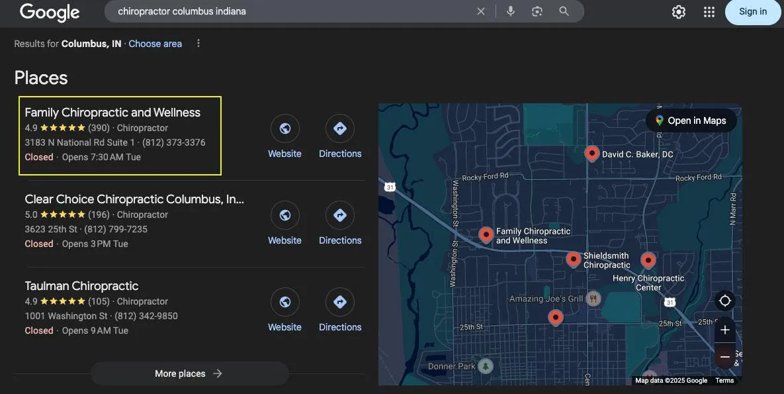Open Family Chiropractic and Wellness listing title

[x=112, y=112]
